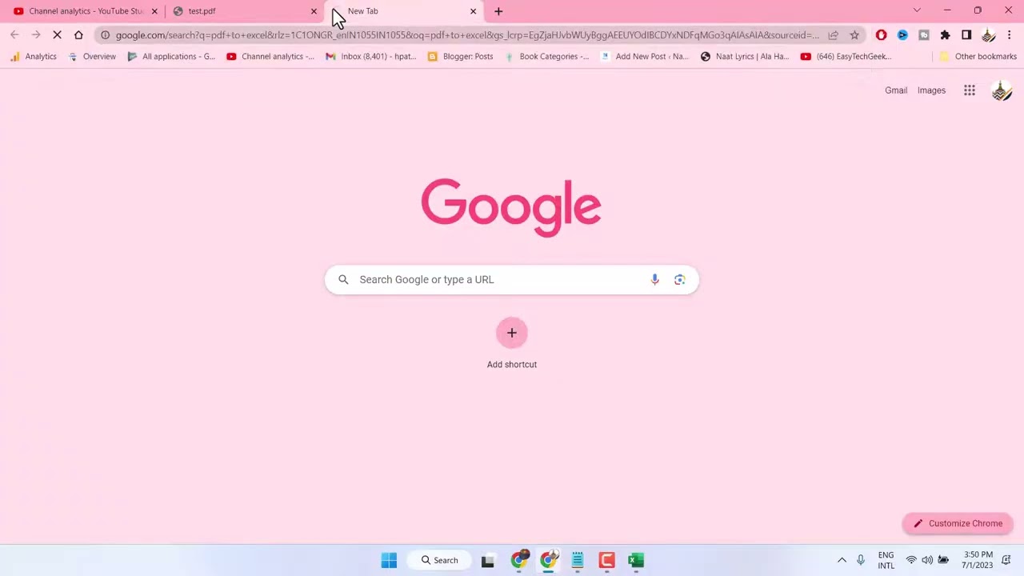1024x576 pixels.
Task: Switch to the active Chrome taskbar icon
Action: pyautogui.click(x=548, y=559)
